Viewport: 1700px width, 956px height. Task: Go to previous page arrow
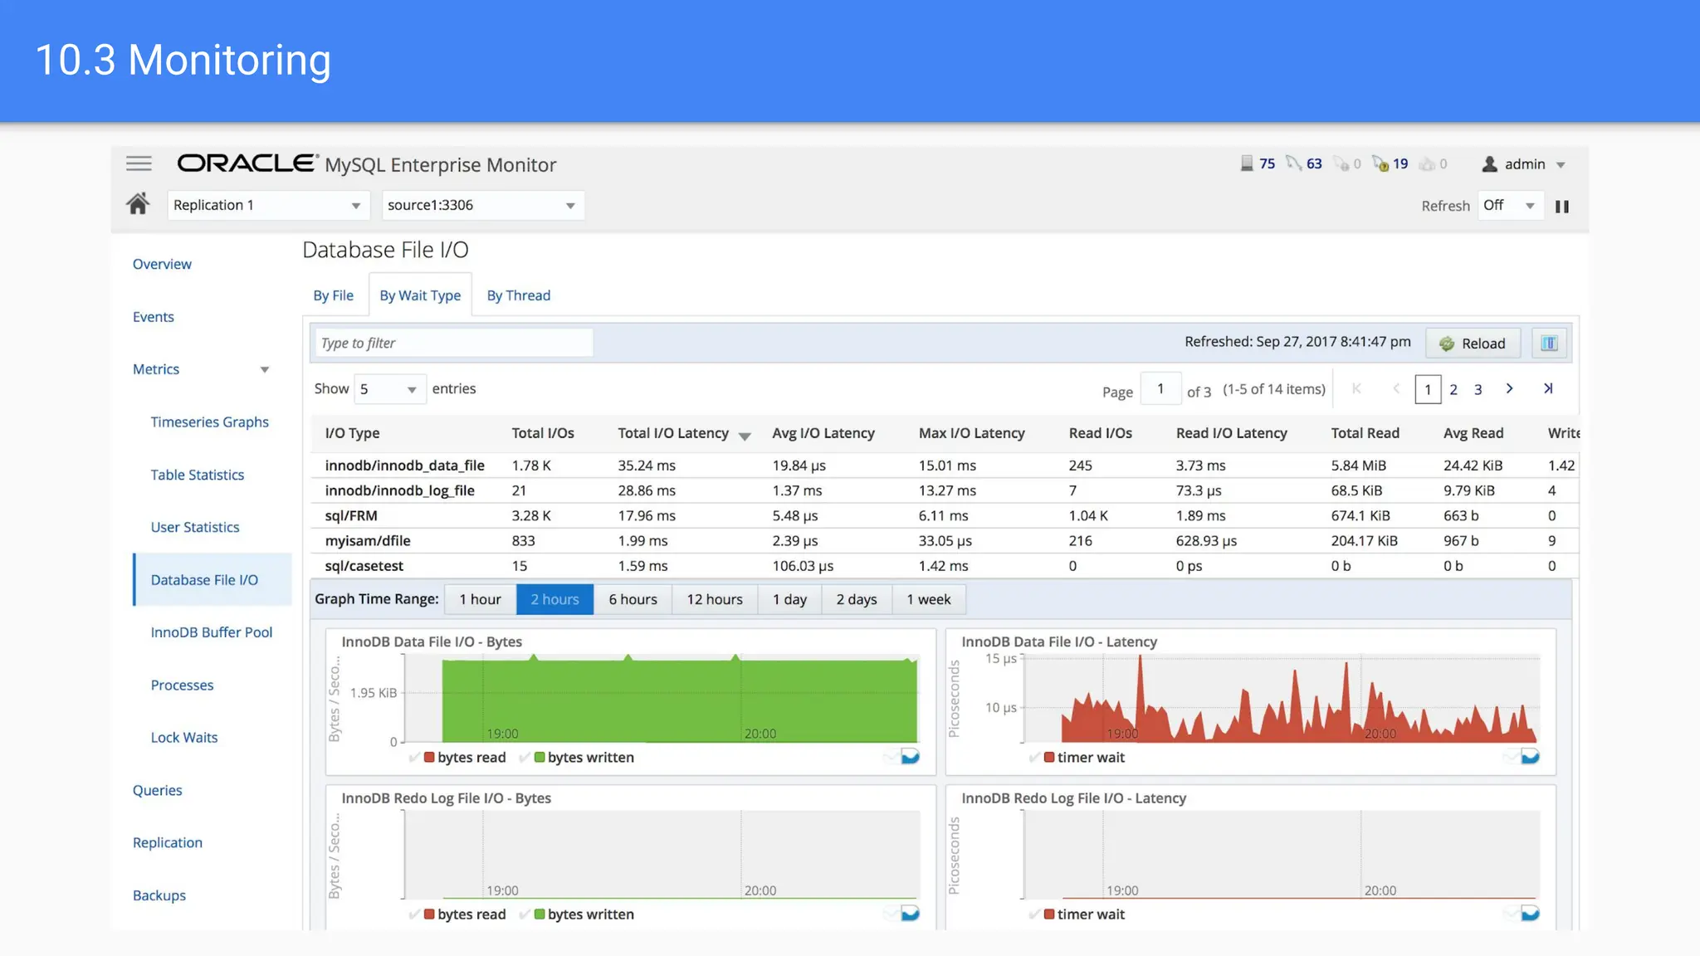click(1396, 388)
